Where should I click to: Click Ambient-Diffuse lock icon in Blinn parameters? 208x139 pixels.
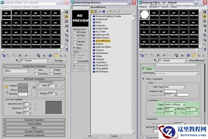point(34,88)
